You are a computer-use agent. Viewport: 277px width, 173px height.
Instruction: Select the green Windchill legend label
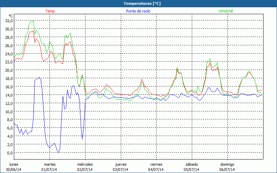point(225,11)
